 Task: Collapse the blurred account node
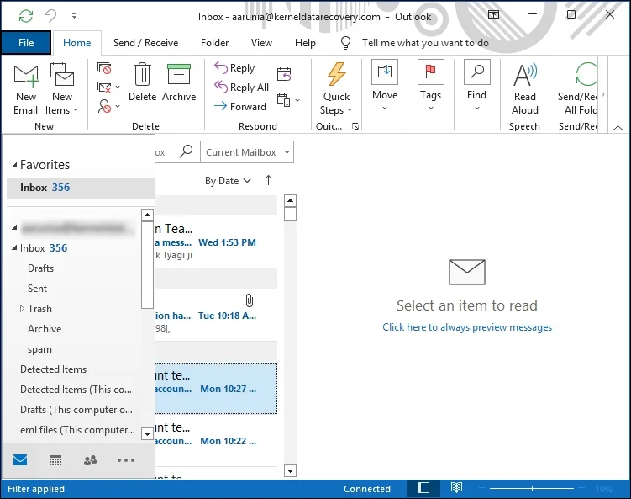pyautogui.click(x=14, y=228)
